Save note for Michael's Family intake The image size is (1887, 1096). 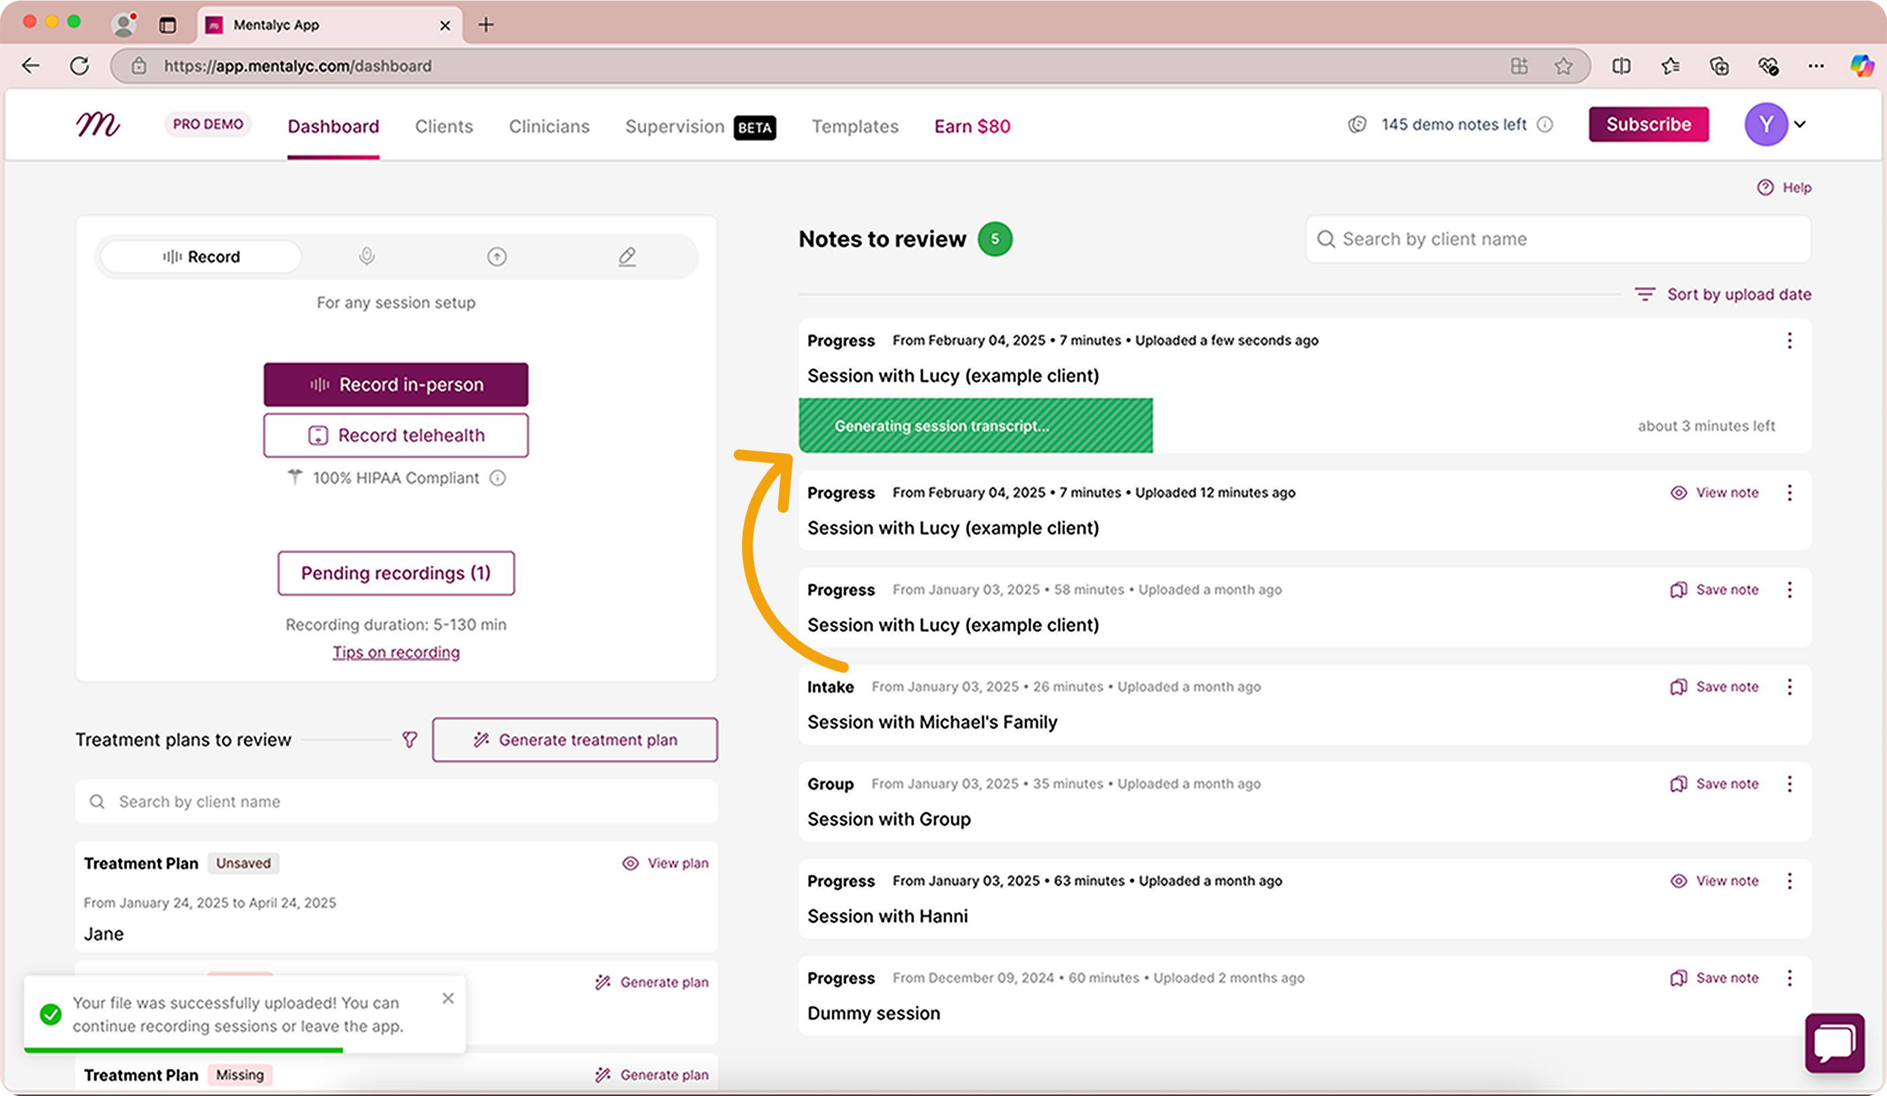click(x=1714, y=686)
